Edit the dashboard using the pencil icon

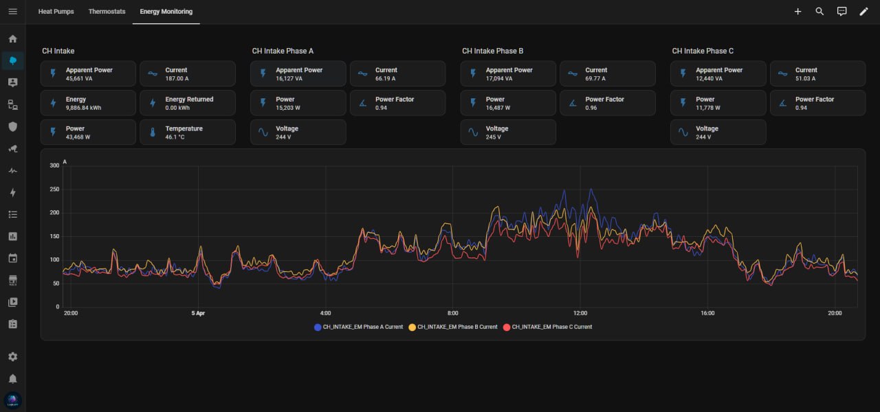point(864,11)
